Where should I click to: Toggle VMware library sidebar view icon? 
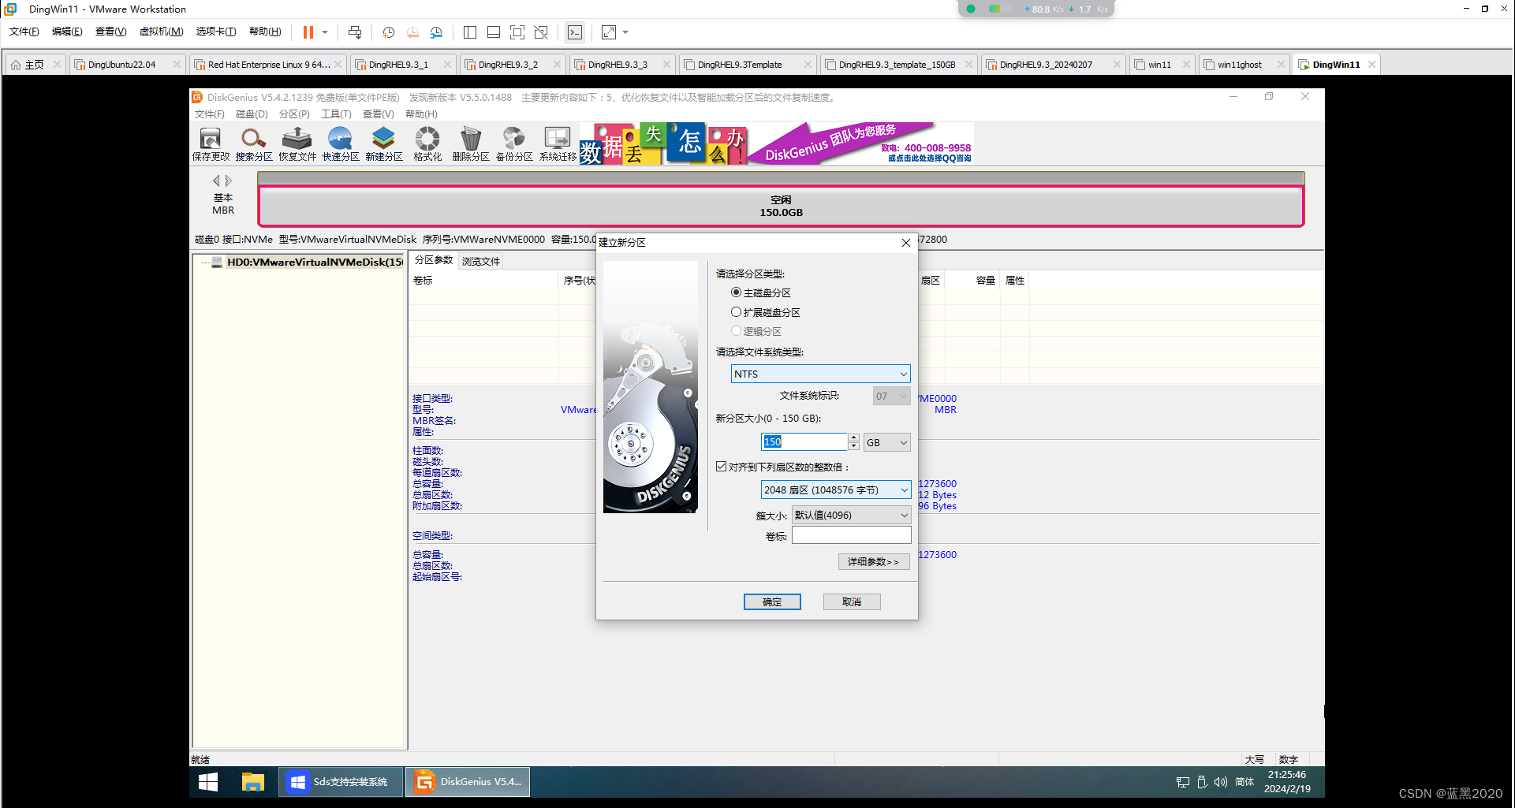(x=470, y=32)
